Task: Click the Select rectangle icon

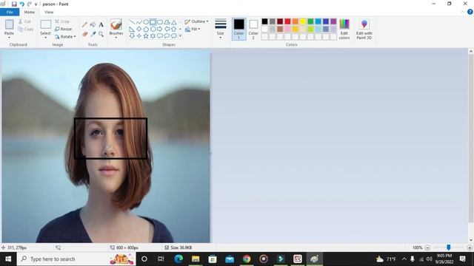Action: point(46,24)
